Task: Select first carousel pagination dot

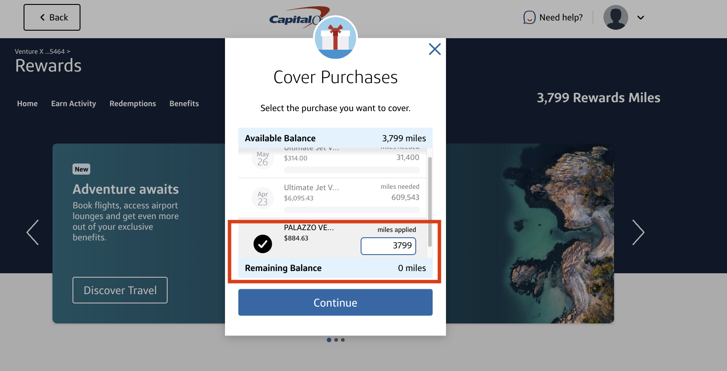Action: [x=329, y=340]
